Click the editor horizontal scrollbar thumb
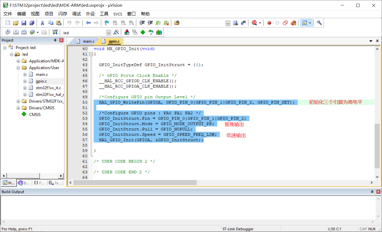Image resolution: width=382 pixels, height=232 pixels. click(135, 183)
